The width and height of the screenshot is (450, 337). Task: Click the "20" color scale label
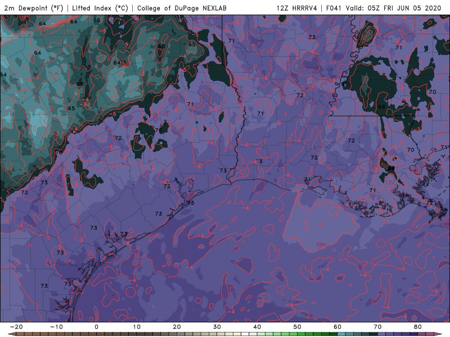click(x=177, y=327)
